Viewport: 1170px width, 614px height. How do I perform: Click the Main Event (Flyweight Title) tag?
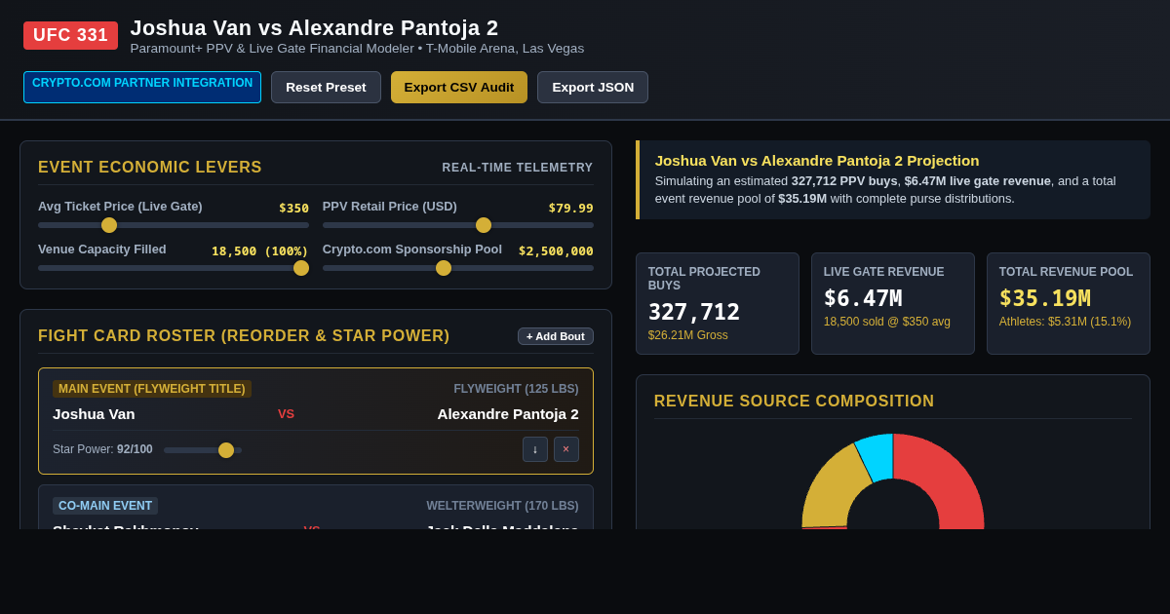(x=152, y=389)
